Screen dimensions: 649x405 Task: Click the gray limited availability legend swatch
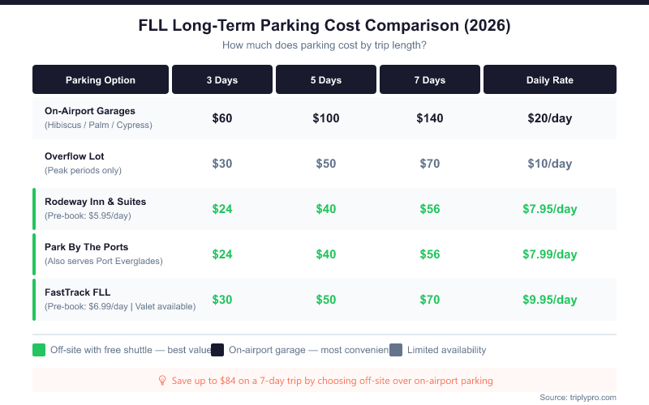[x=396, y=350]
